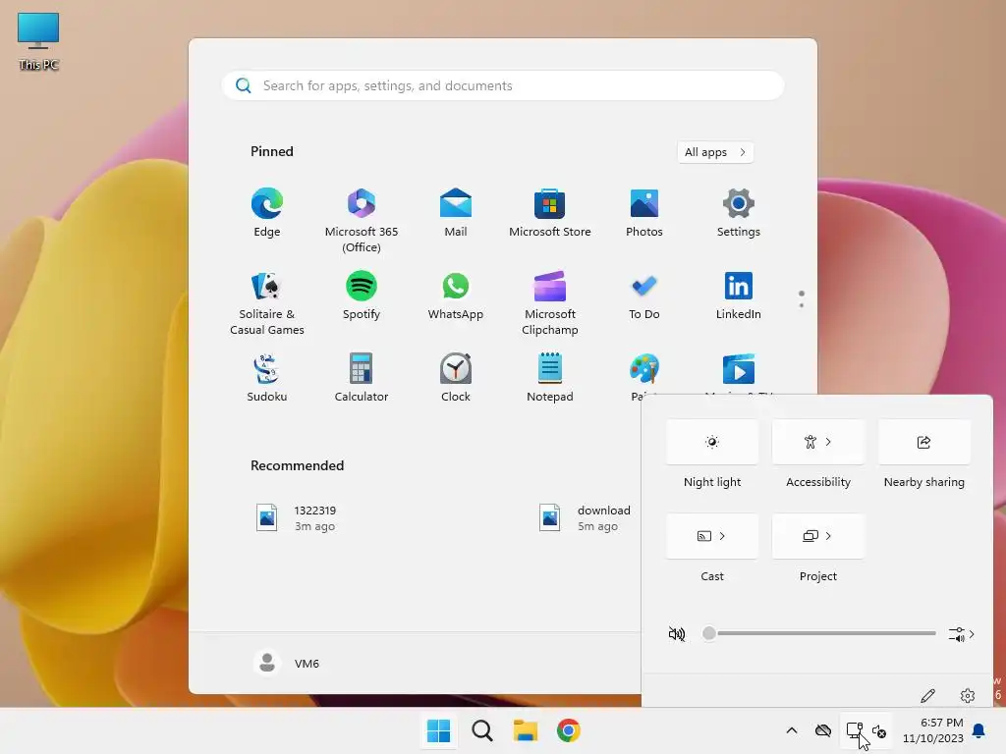Open the Edge browser from pinned apps
The width and height of the screenshot is (1006, 754).
[x=267, y=213]
